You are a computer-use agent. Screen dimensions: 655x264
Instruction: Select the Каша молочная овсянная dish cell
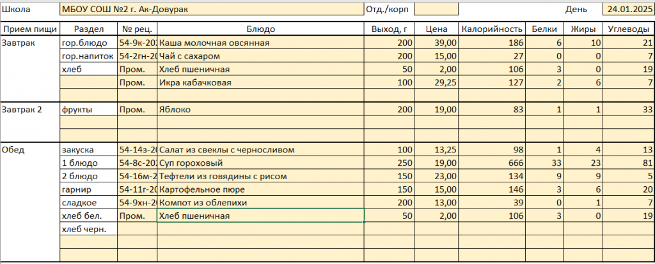260,43
